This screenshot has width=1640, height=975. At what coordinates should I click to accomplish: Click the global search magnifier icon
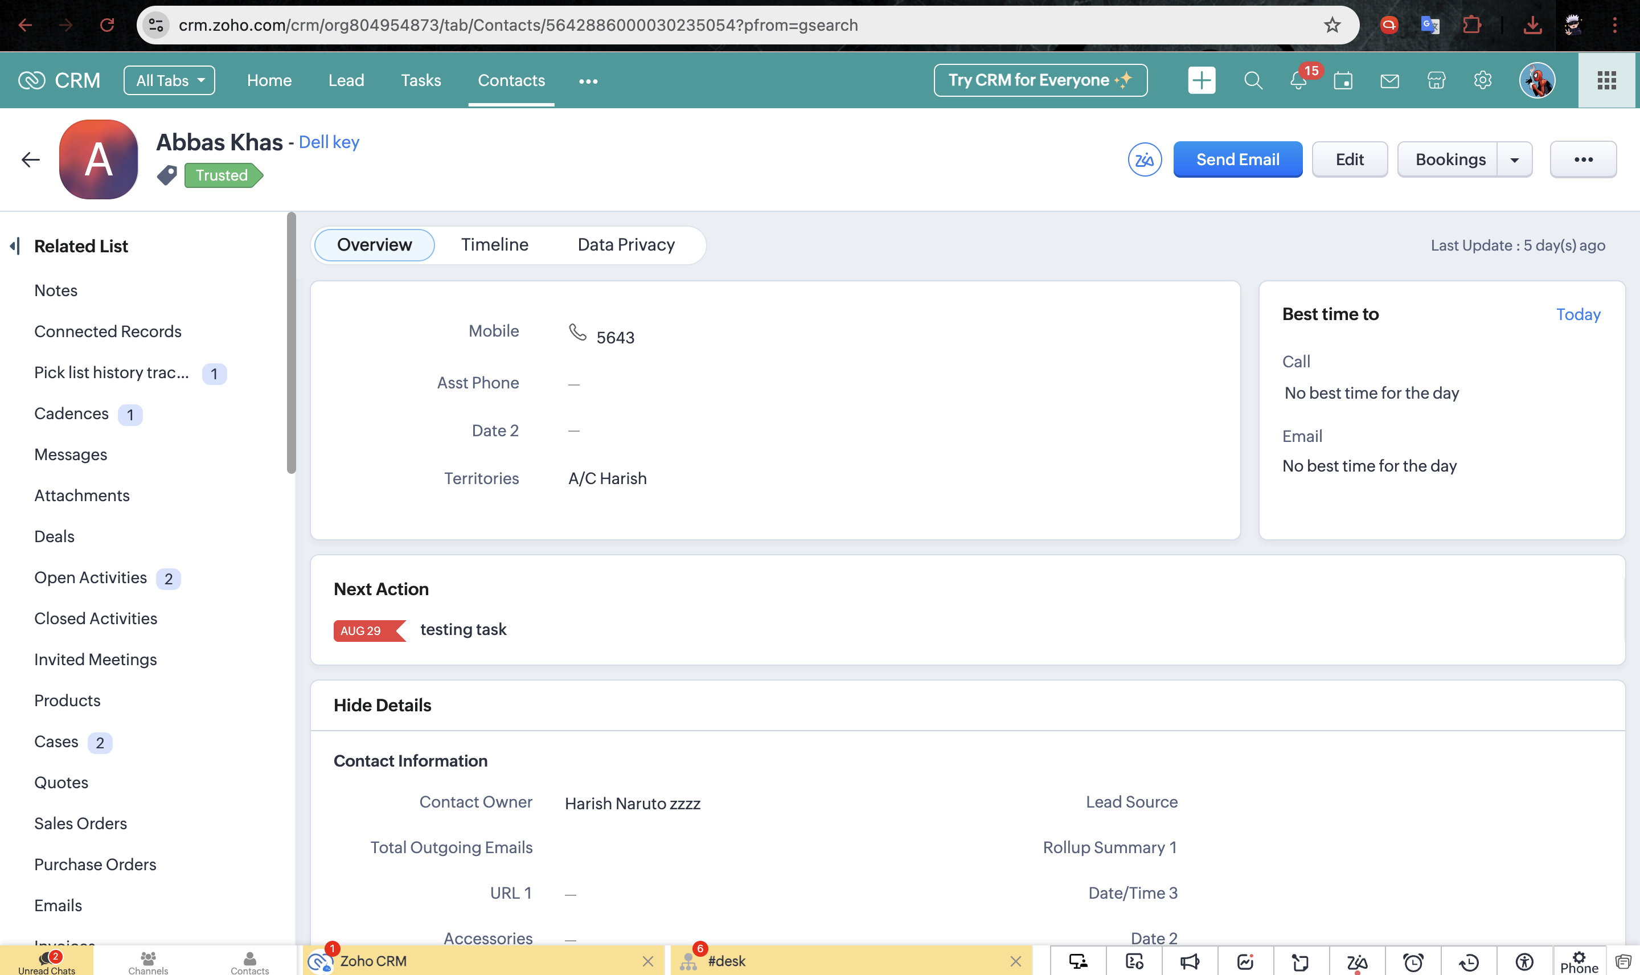point(1253,81)
